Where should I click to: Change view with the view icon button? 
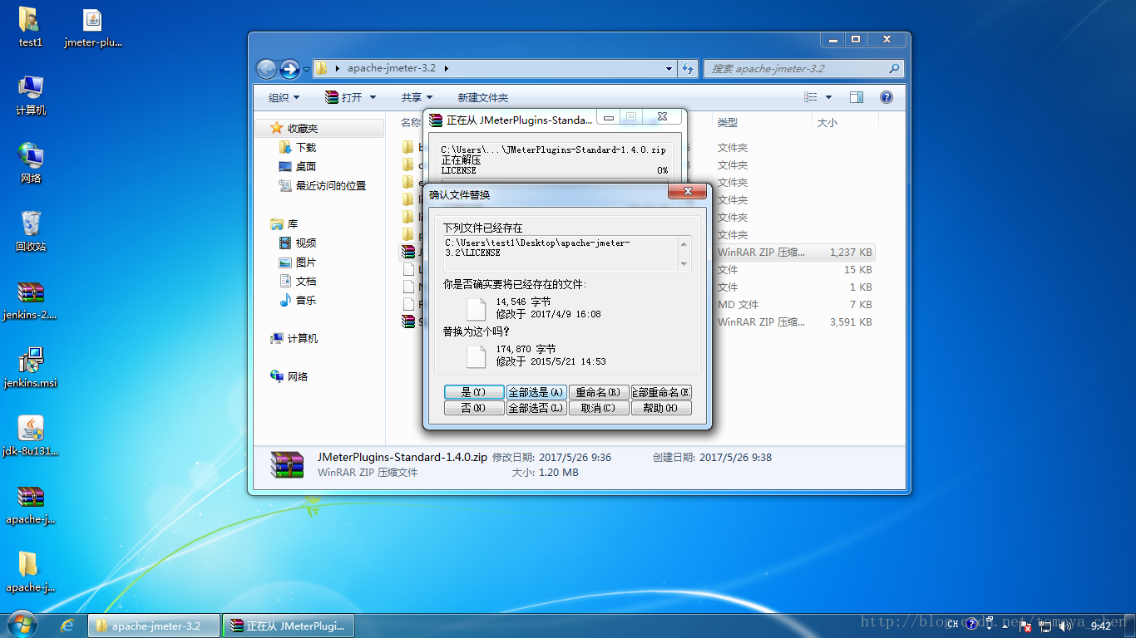pos(811,97)
